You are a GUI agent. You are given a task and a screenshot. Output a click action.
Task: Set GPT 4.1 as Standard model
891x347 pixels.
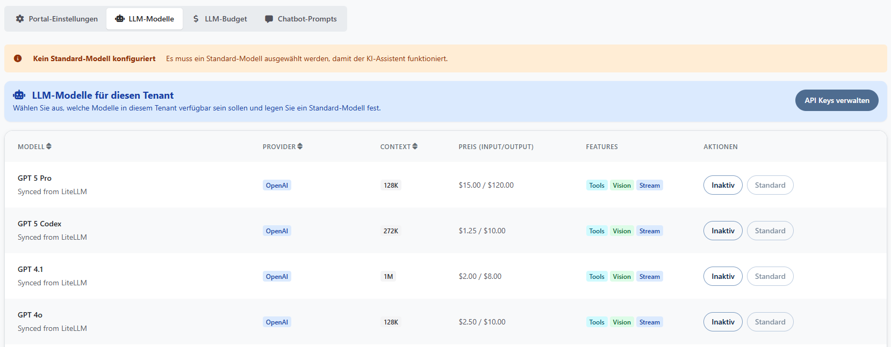pos(770,276)
